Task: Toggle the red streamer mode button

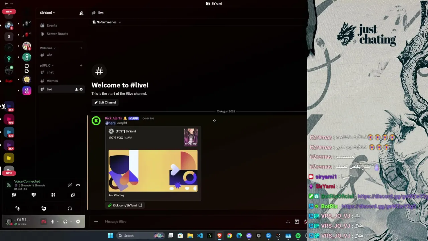Action: (x=43, y=222)
